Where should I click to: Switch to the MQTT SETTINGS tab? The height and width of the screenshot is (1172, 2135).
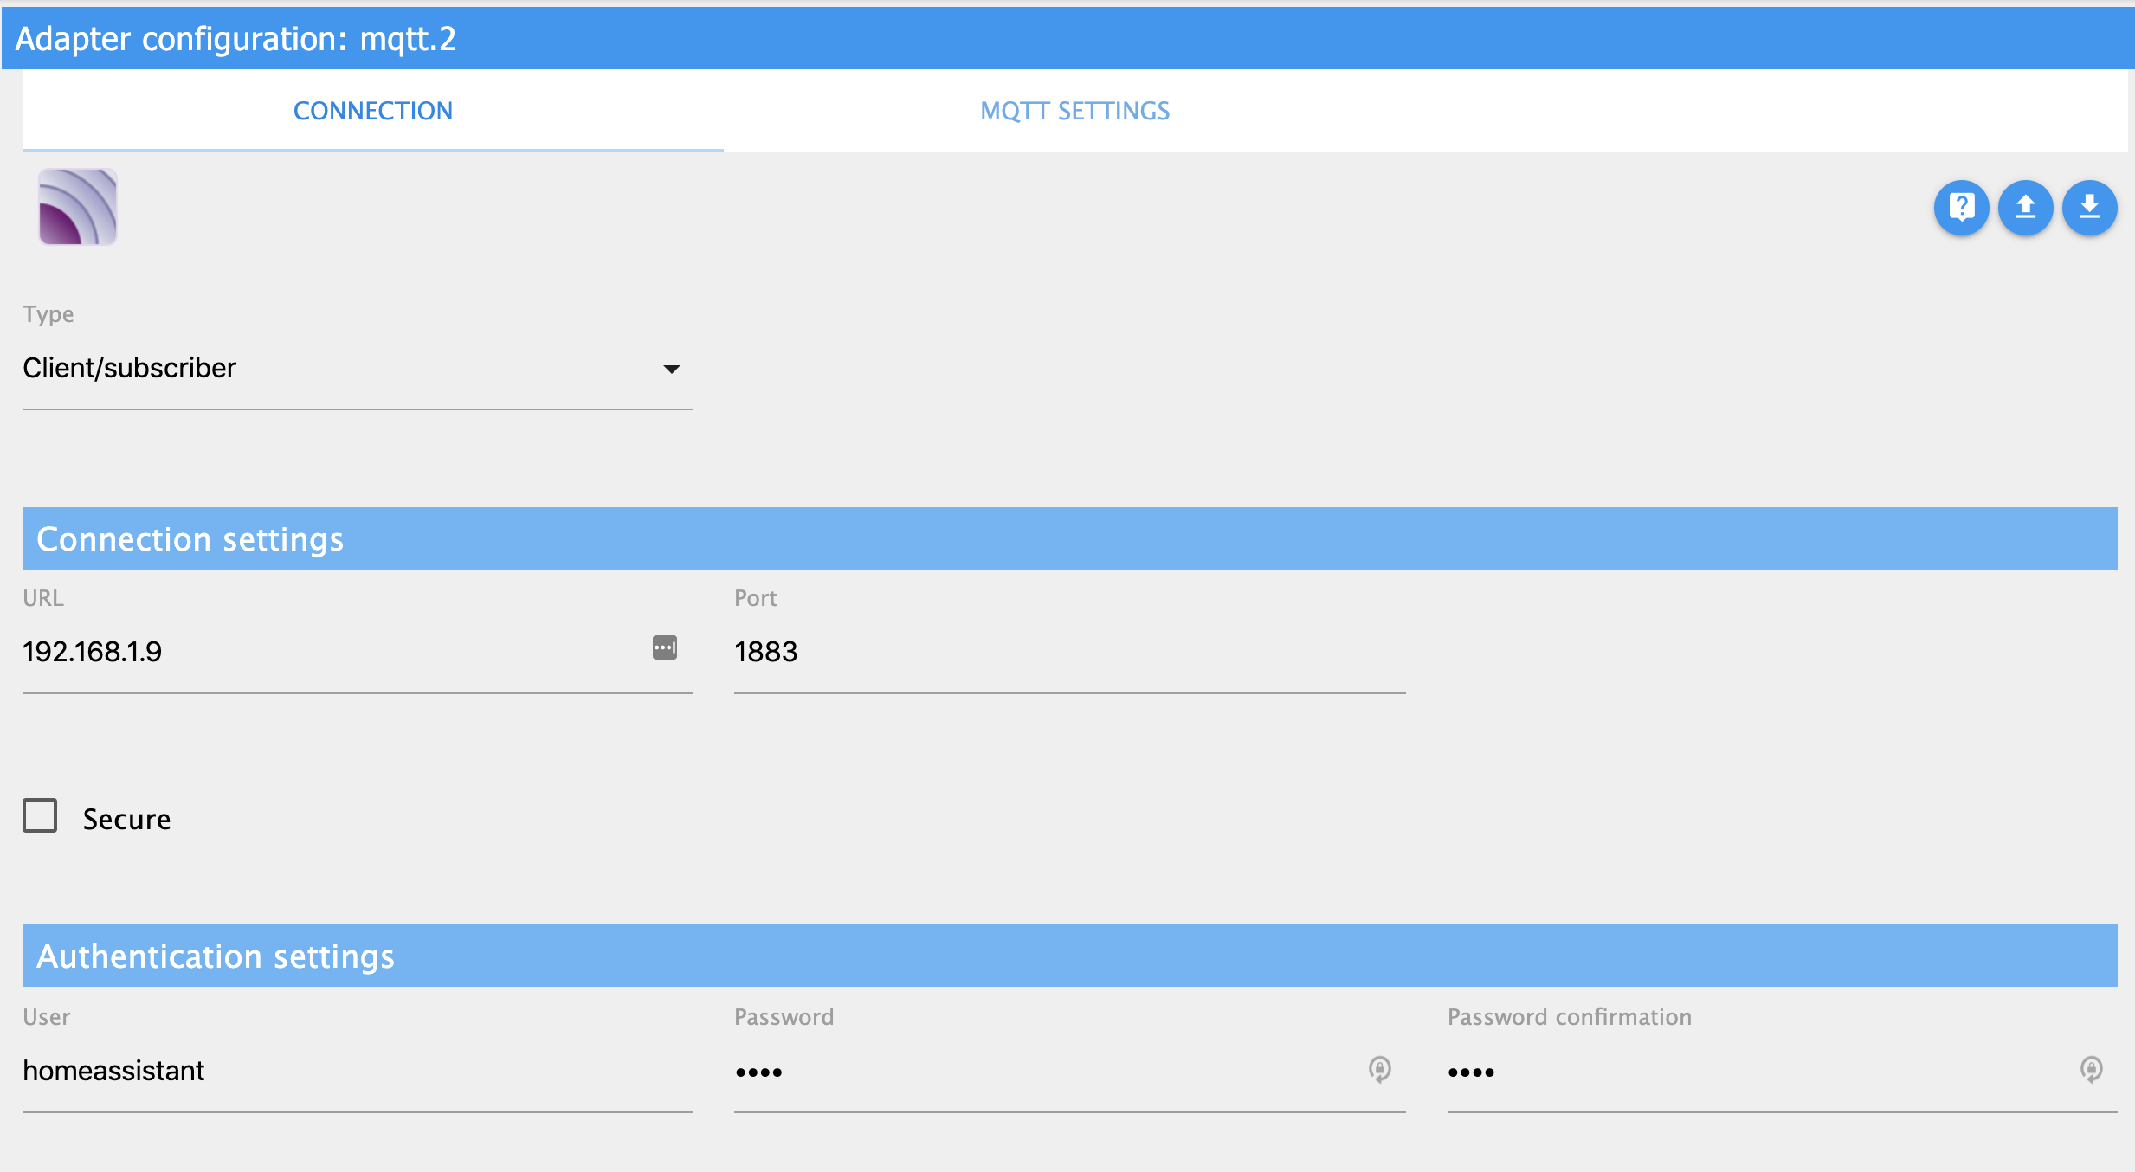pyautogui.click(x=1074, y=111)
